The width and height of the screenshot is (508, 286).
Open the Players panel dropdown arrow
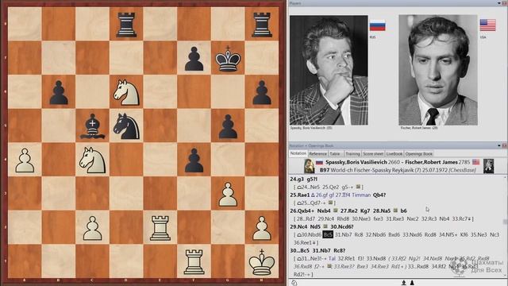pos(499,3)
